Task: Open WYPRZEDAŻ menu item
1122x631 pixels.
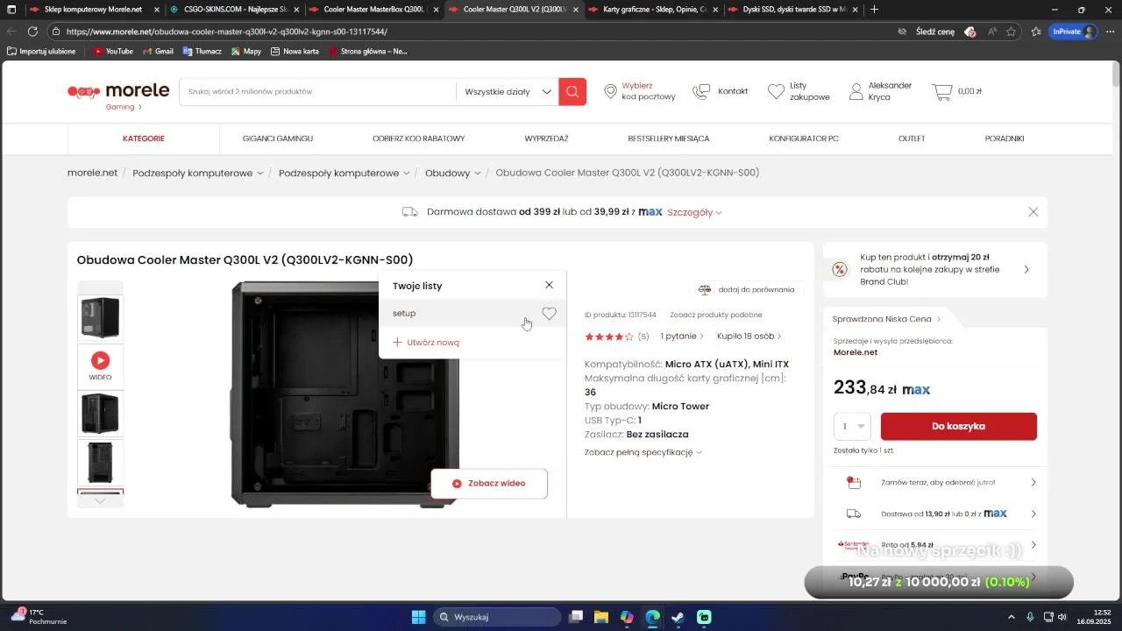Action: pos(547,138)
